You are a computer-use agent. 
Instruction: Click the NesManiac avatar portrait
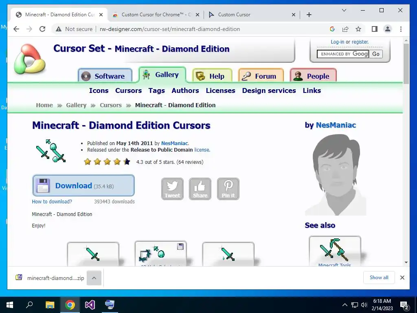point(336,174)
